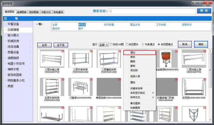The width and height of the screenshot is (214, 125).
Task: Filter by the 鱼池类 category link
Action: pyautogui.click(x=56, y=29)
